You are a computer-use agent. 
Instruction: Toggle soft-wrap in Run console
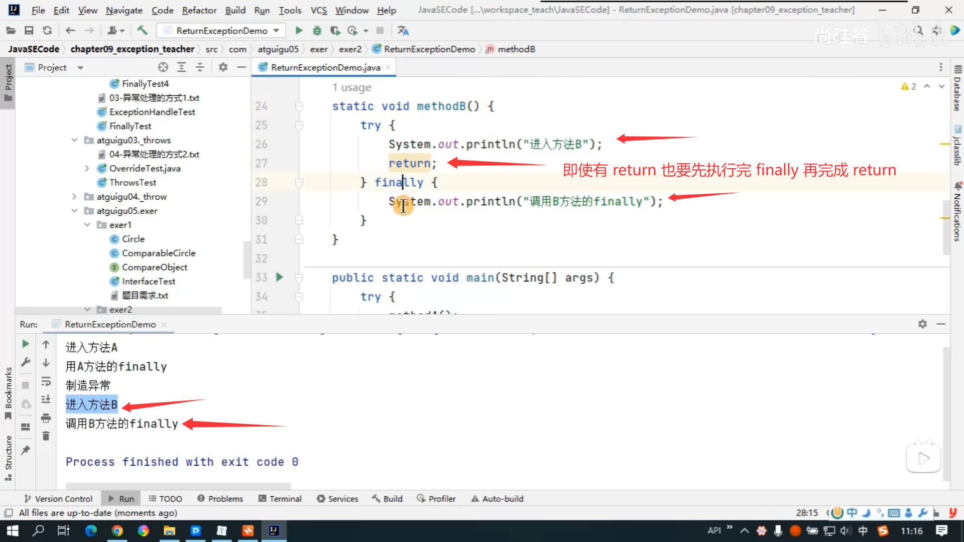tap(46, 381)
